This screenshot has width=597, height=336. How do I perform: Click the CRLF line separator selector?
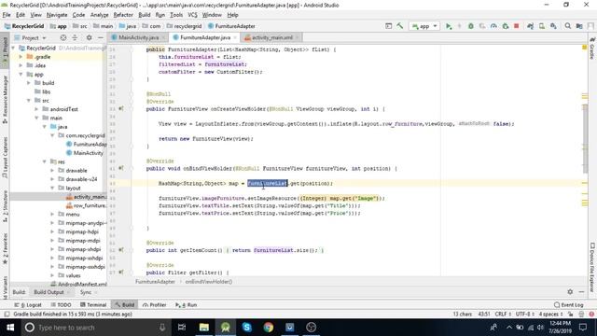point(503,314)
